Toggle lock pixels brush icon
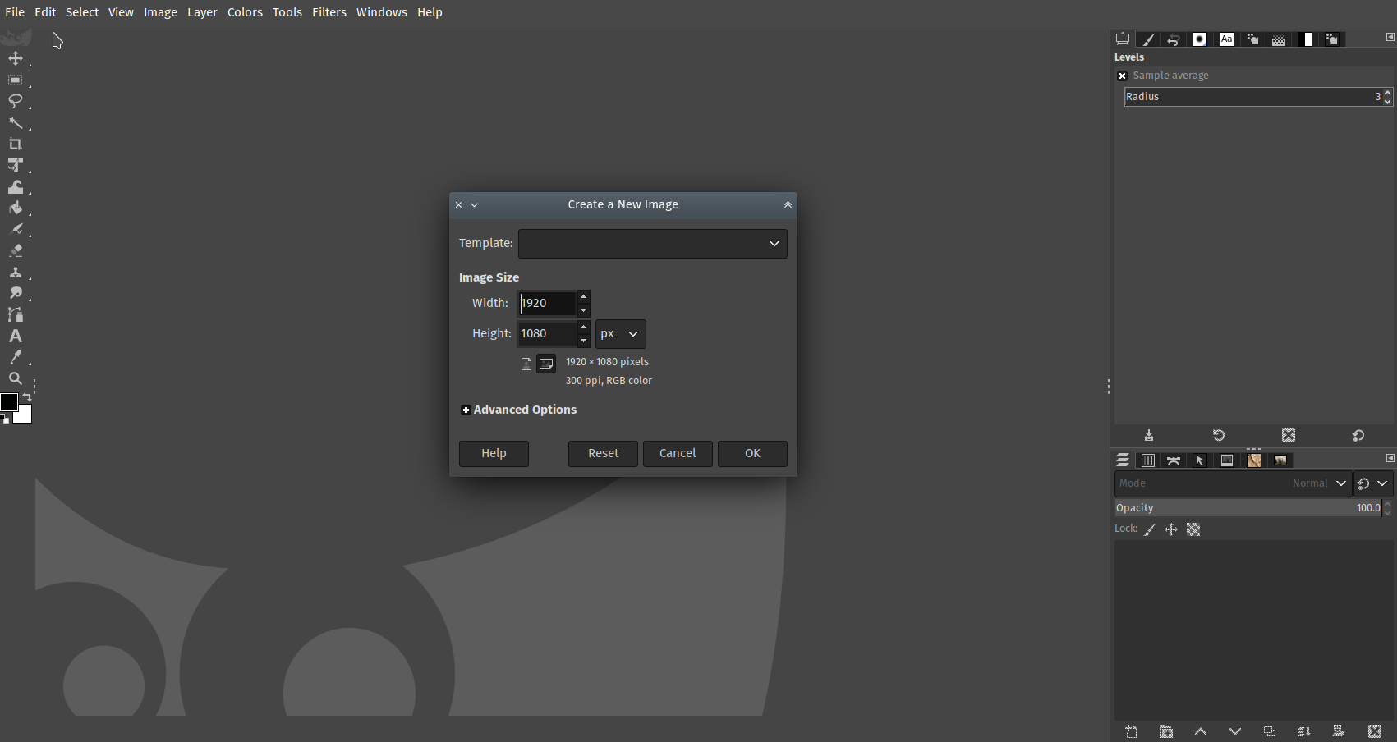 coord(1150,530)
